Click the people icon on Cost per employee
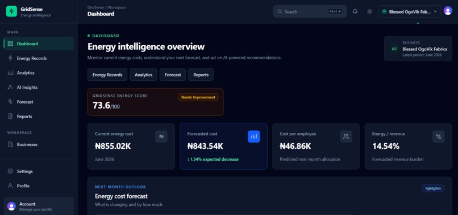This screenshot has height=215, width=458. (x=346, y=136)
